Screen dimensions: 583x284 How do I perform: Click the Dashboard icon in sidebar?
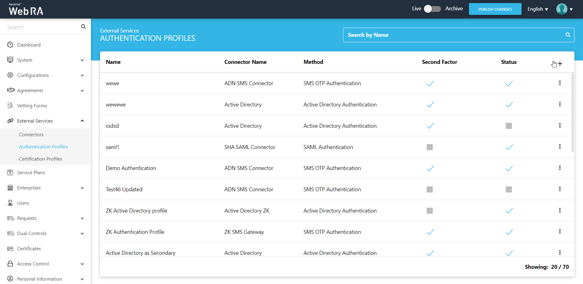(10, 45)
